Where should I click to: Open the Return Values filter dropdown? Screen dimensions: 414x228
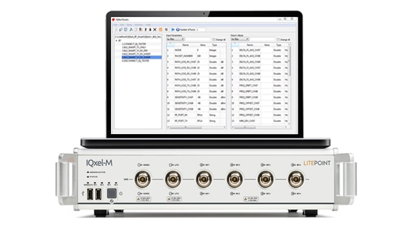click(x=240, y=39)
